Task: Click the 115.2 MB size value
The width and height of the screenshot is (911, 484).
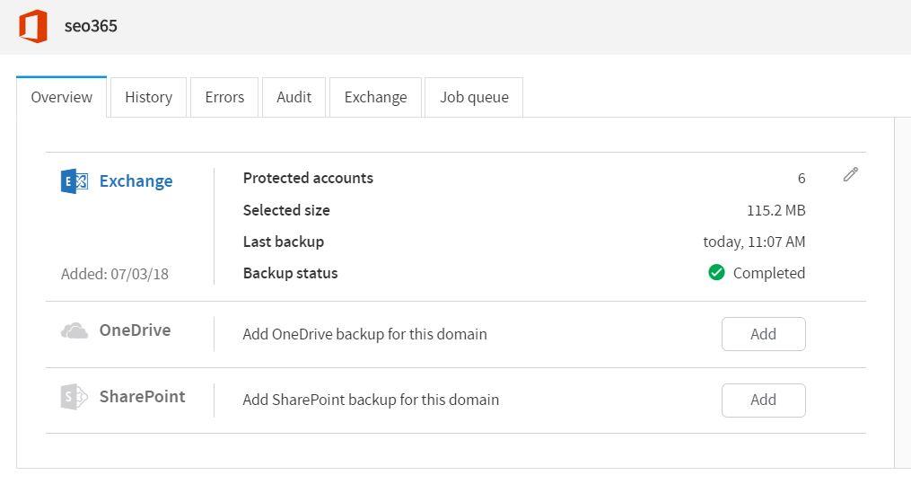Action: pyautogui.click(x=776, y=210)
